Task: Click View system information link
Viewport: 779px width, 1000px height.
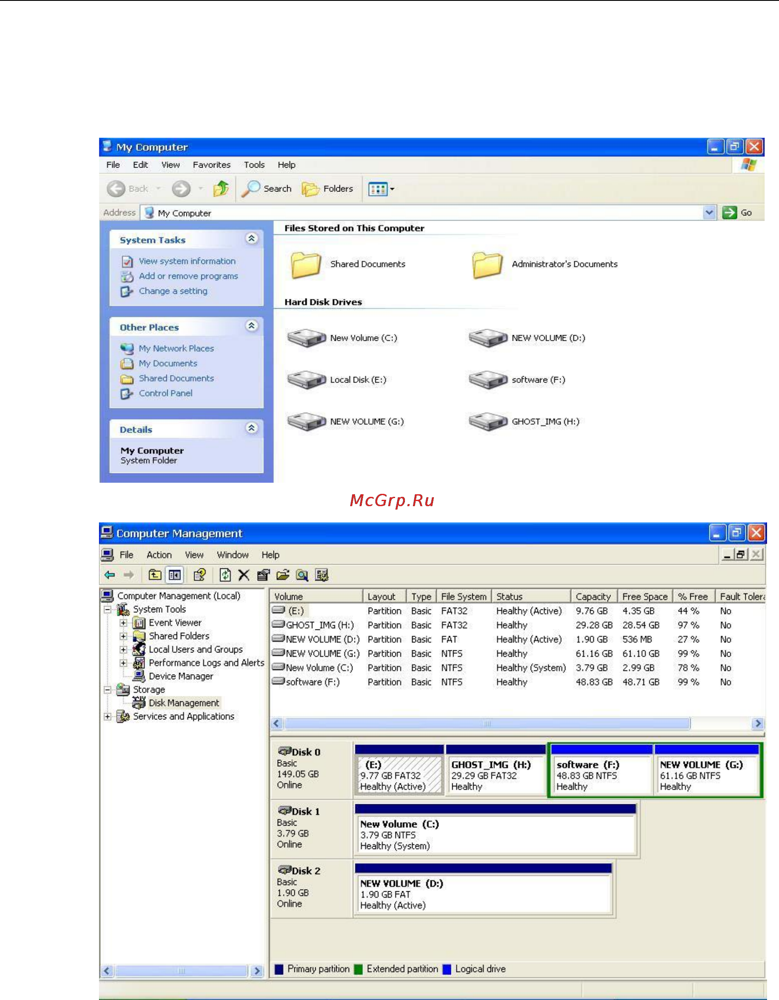Action: click(187, 261)
